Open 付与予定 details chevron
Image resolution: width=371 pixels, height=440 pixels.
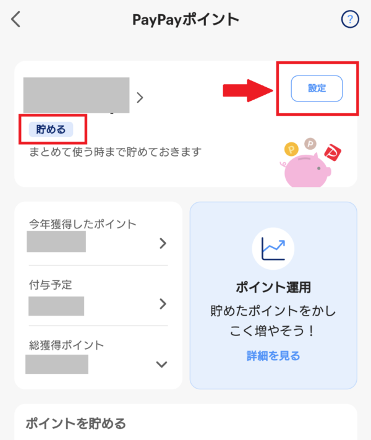pos(163,304)
